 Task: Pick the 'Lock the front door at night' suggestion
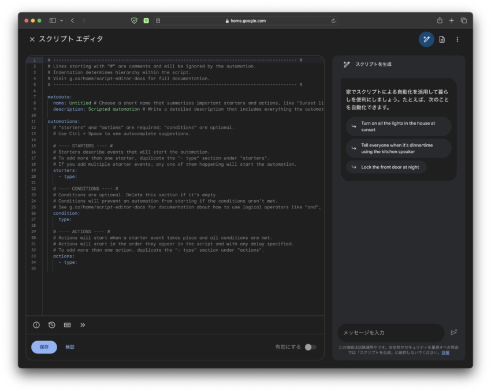(386, 167)
